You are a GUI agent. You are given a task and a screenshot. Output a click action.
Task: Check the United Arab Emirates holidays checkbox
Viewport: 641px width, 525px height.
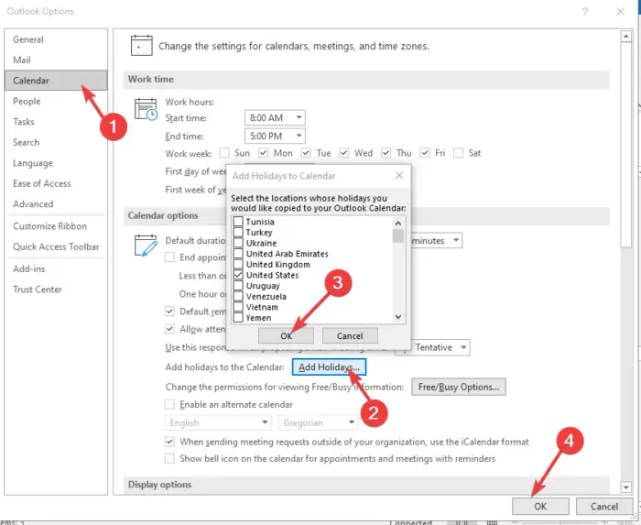click(238, 254)
